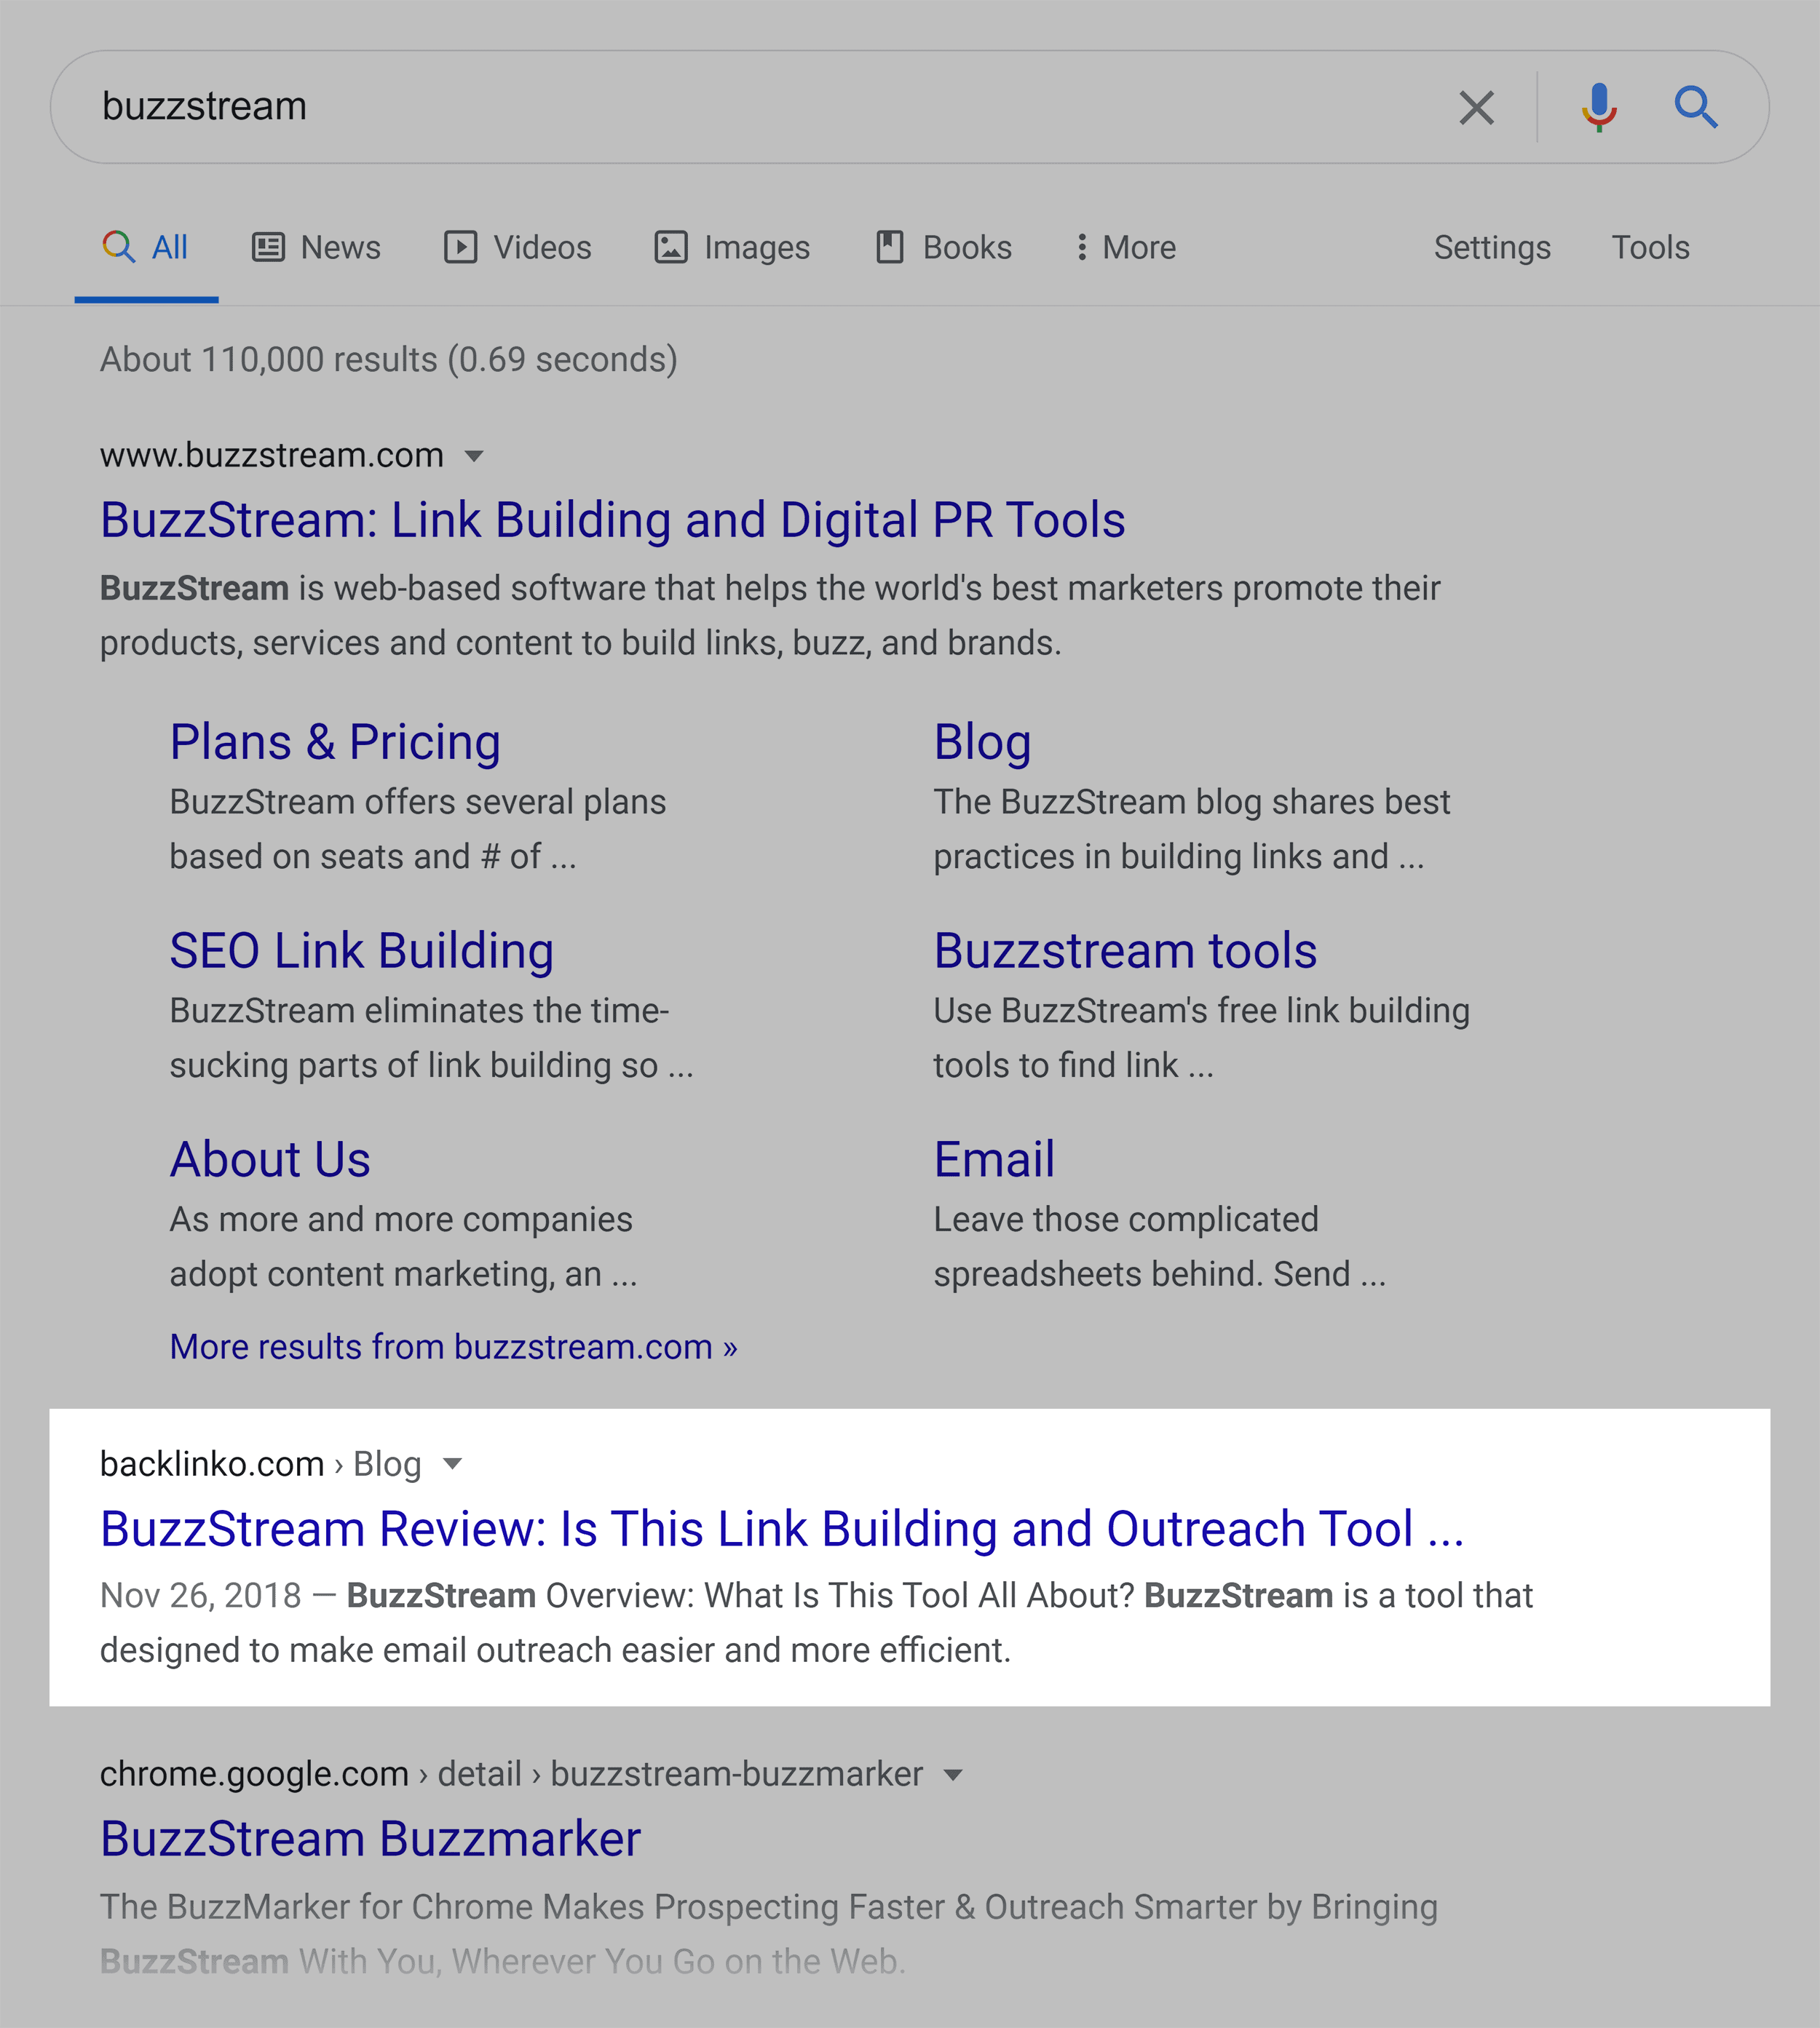1820x2028 pixels.
Task: Click the About 110,000 results text
Action: click(389, 359)
